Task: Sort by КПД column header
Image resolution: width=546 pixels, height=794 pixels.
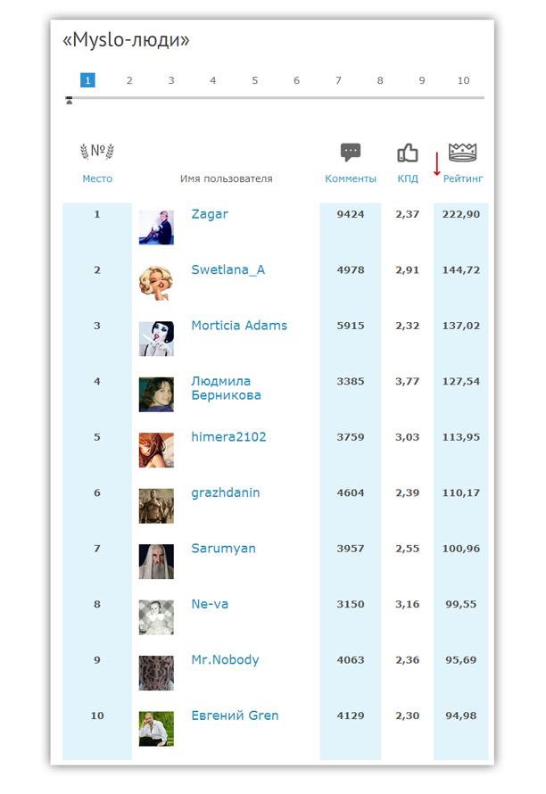Action: tap(408, 178)
